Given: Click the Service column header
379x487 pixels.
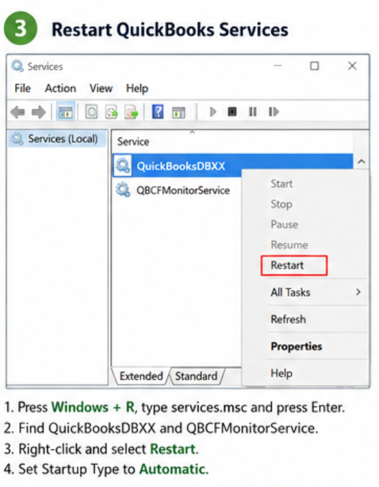Looking at the screenshot, I should [x=133, y=142].
